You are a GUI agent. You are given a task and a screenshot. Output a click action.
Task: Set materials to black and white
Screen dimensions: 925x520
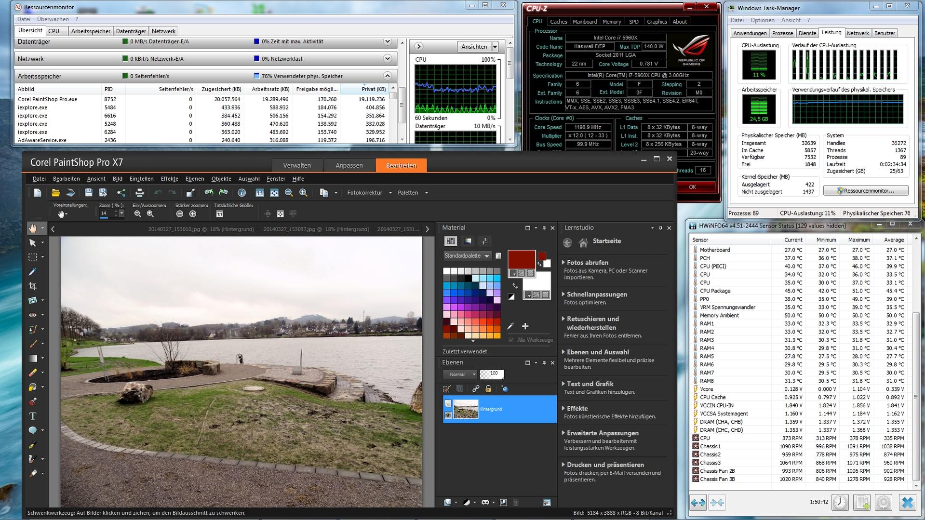pos(511,297)
